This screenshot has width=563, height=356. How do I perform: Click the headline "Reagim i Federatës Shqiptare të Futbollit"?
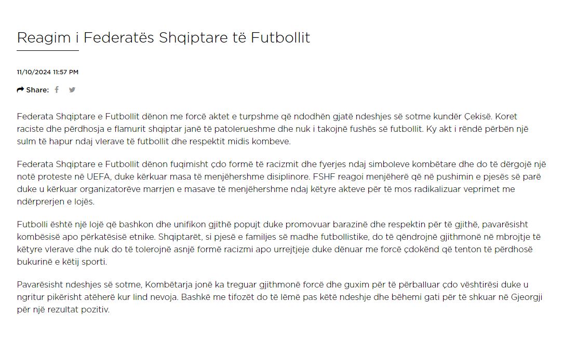click(163, 37)
